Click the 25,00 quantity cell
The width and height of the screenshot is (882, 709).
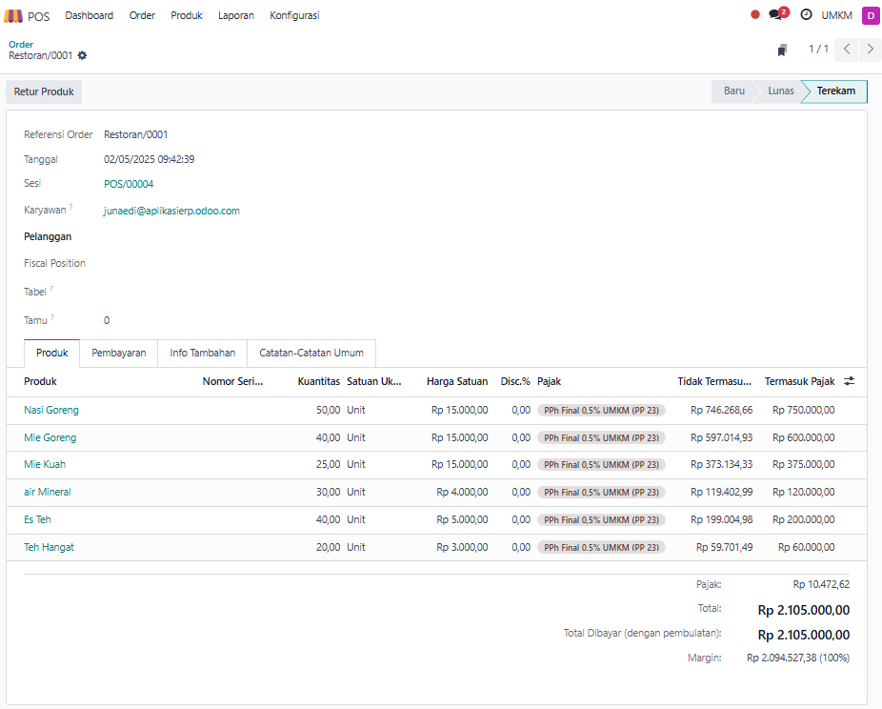(x=328, y=465)
